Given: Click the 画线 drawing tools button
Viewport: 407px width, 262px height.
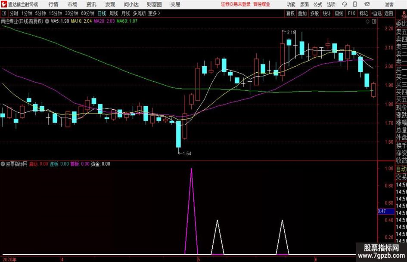Looking at the screenshot, I should [x=339, y=13].
